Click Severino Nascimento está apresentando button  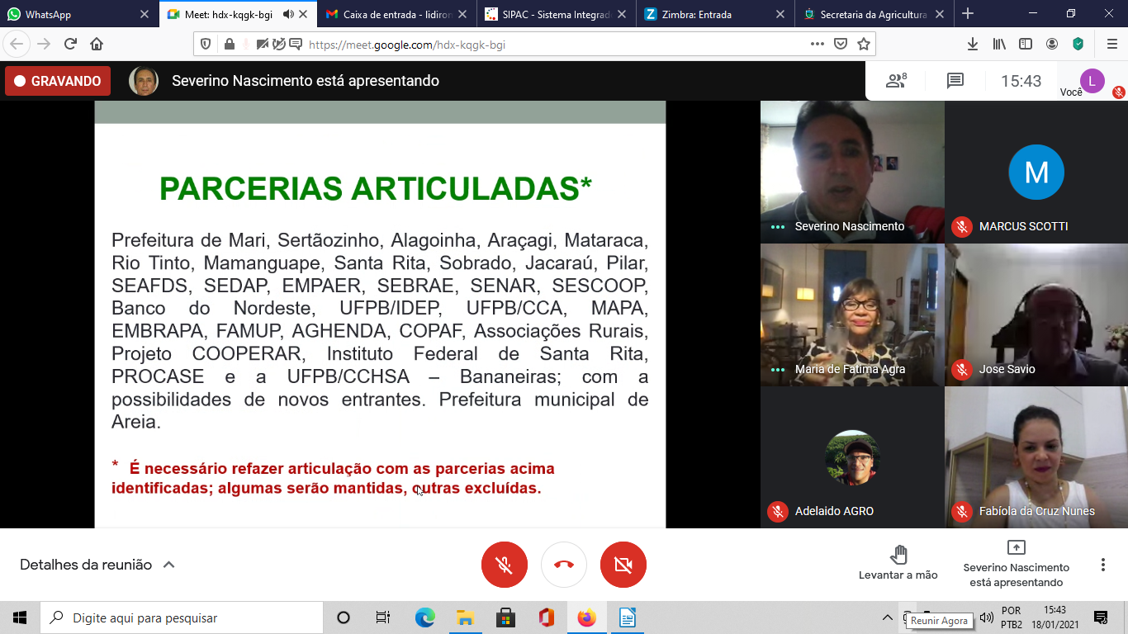coord(1016,565)
